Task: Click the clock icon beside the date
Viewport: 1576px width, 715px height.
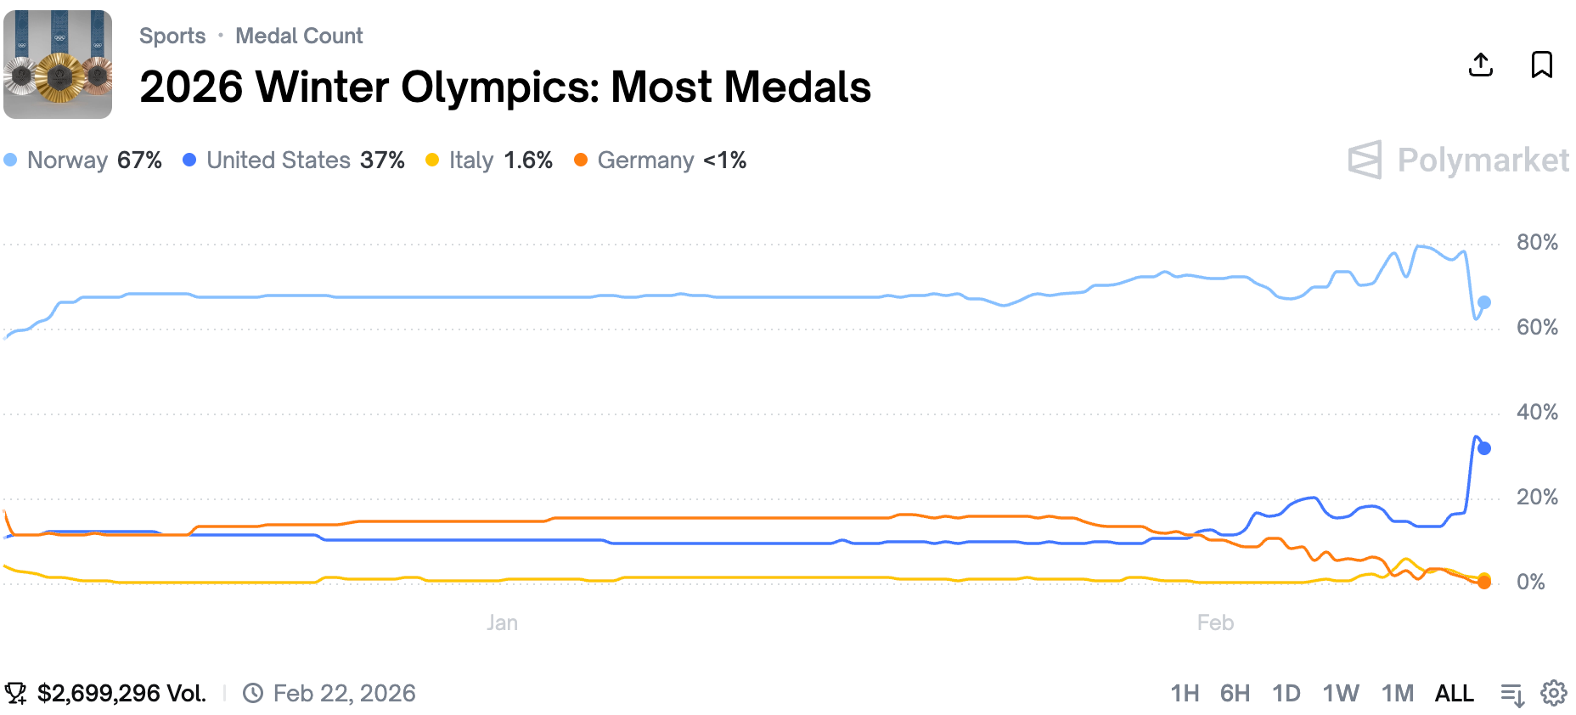Action: click(x=253, y=693)
